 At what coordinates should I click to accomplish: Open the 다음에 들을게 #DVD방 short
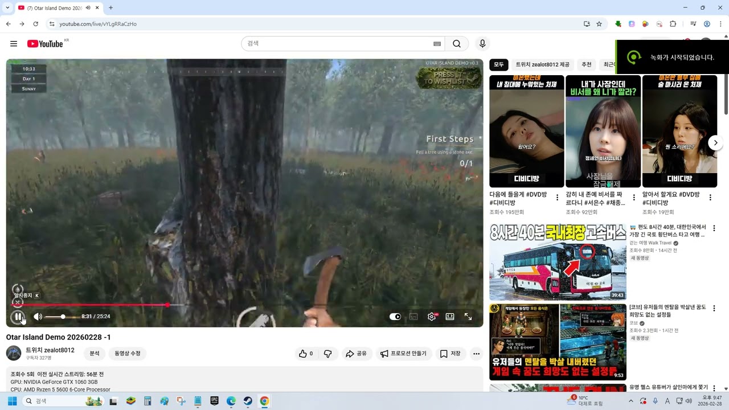click(x=527, y=131)
